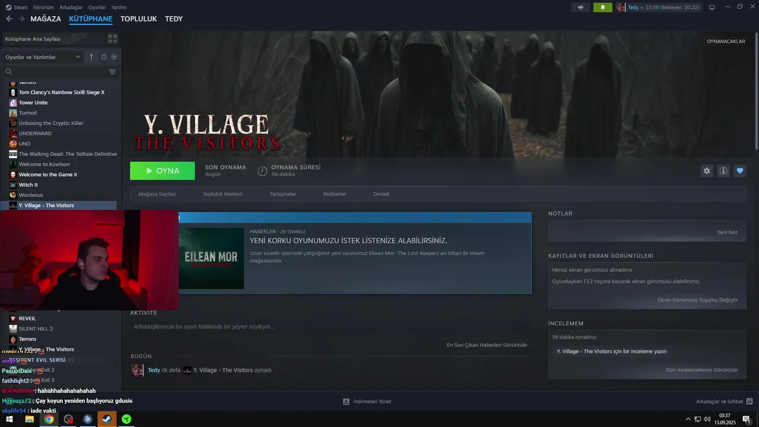Select UNDERWARD in the library list

tap(35, 133)
